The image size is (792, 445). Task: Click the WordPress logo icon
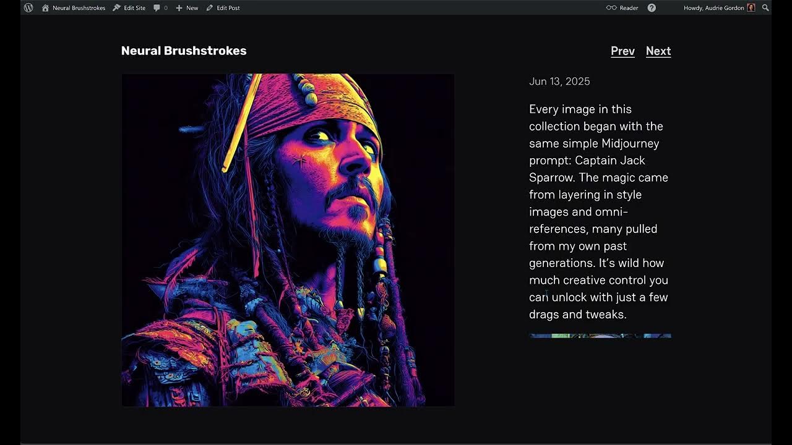[28, 8]
